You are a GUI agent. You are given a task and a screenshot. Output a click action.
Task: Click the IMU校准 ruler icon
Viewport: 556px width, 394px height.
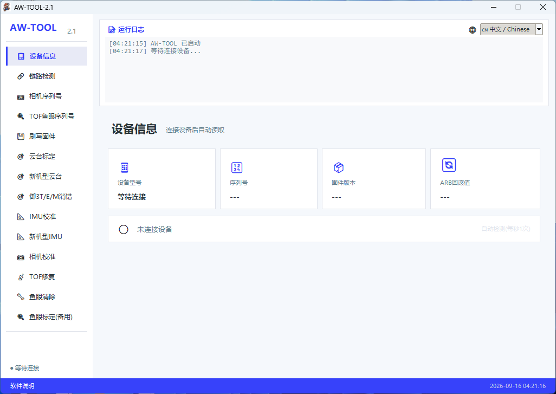point(21,217)
